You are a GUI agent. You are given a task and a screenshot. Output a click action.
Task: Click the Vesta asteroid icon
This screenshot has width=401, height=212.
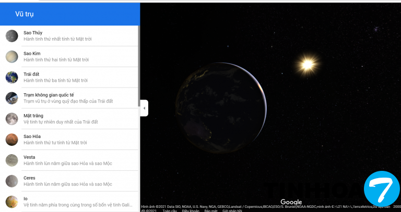click(11, 160)
